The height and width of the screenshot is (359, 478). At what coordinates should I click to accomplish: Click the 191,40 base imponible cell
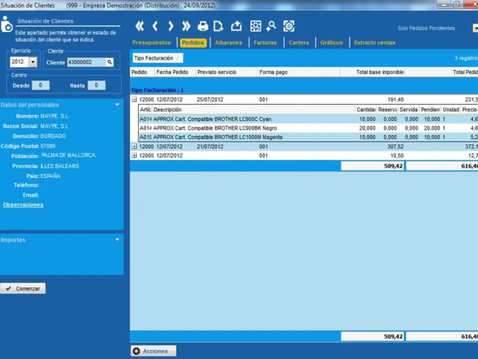(396, 100)
